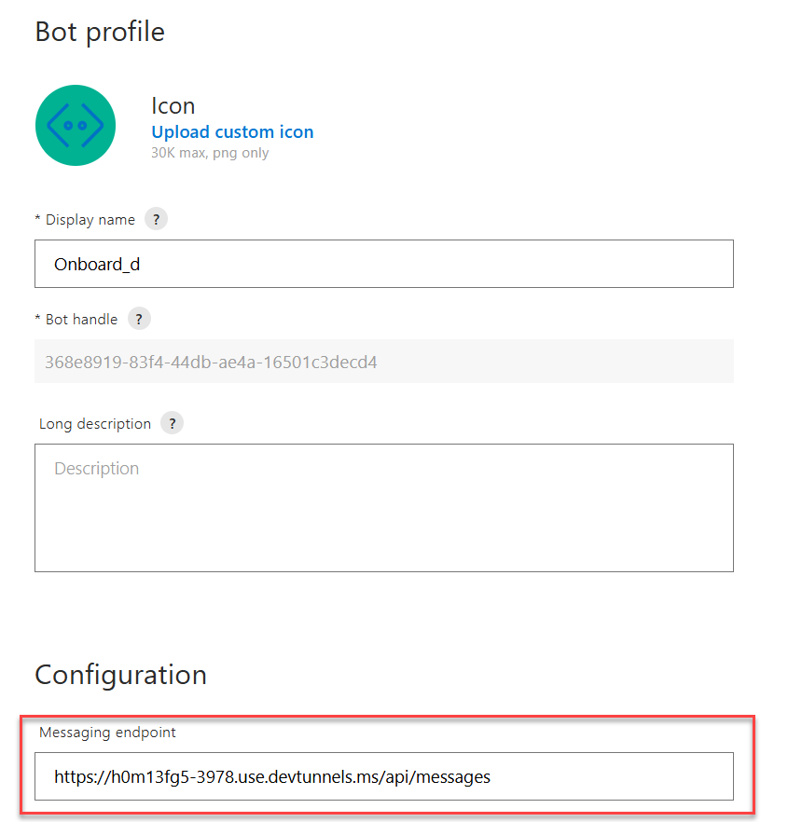Show help for Long description field
The image size is (788, 822).
(173, 423)
